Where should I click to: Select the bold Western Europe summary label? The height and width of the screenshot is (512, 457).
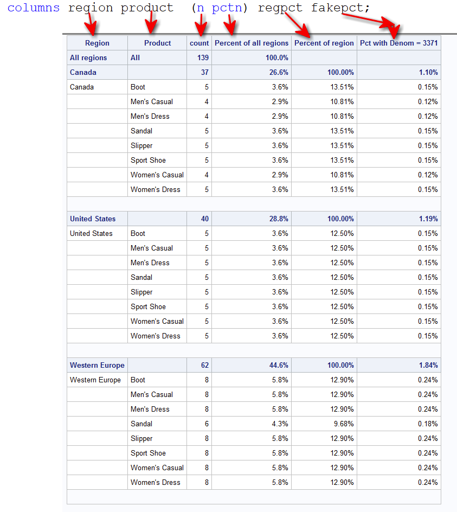pyautogui.click(x=97, y=365)
